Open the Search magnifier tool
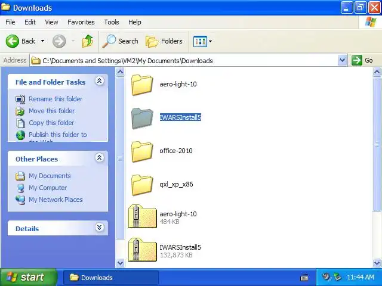Screen dimensions: 382x286 click(120, 41)
